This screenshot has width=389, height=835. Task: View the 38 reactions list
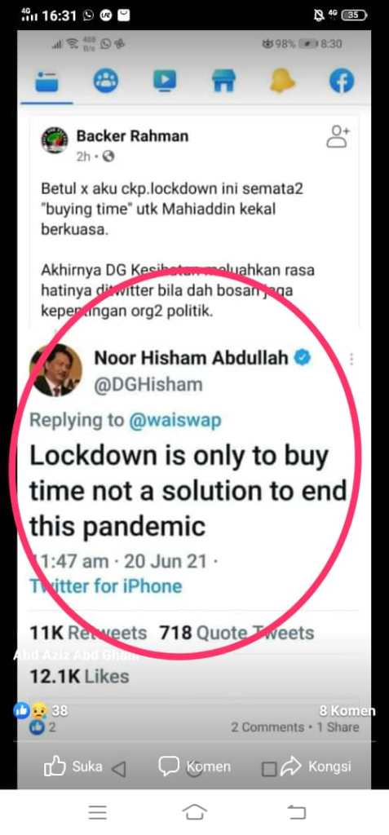[41, 710]
